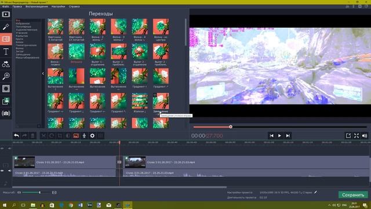Open Chrome from the taskbar
Image resolution: width=371 pixels, height=209 pixels.
71,205
